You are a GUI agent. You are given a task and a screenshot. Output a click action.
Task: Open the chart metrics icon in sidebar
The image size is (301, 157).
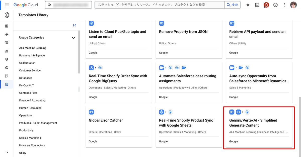click(x=7, y=51)
